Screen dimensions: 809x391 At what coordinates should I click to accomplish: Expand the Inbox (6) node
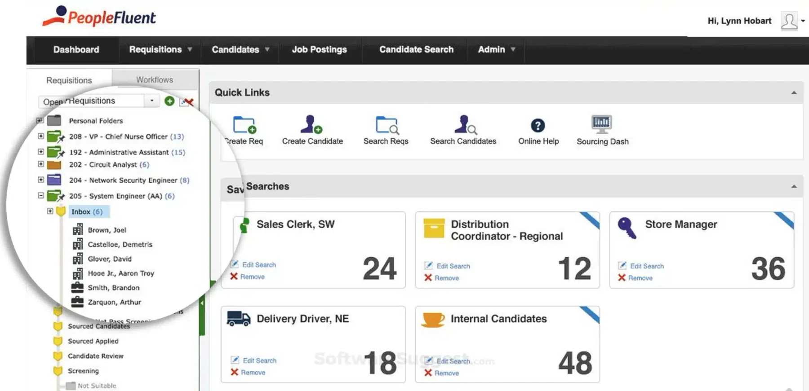pyautogui.click(x=50, y=211)
